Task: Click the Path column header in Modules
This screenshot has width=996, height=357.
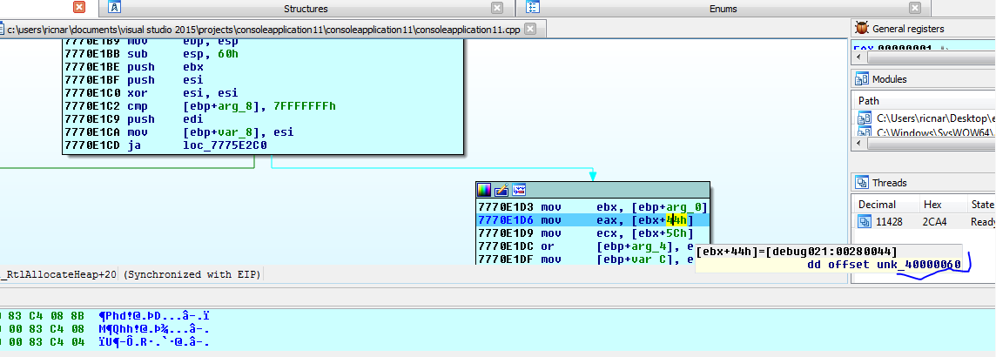Action: point(870,100)
